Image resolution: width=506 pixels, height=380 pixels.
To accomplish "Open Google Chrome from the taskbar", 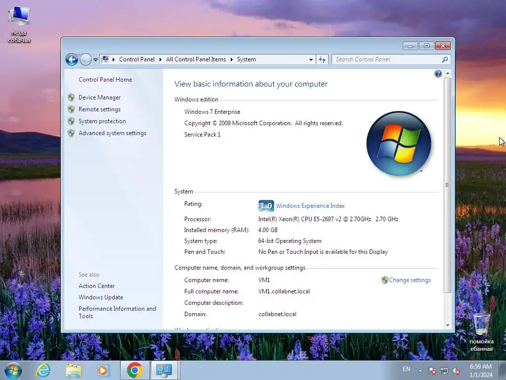I will tap(134, 370).
